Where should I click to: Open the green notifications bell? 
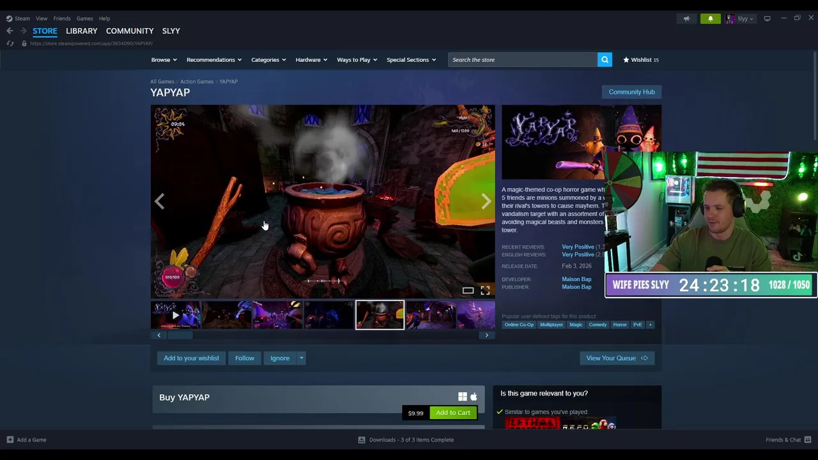pos(710,19)
